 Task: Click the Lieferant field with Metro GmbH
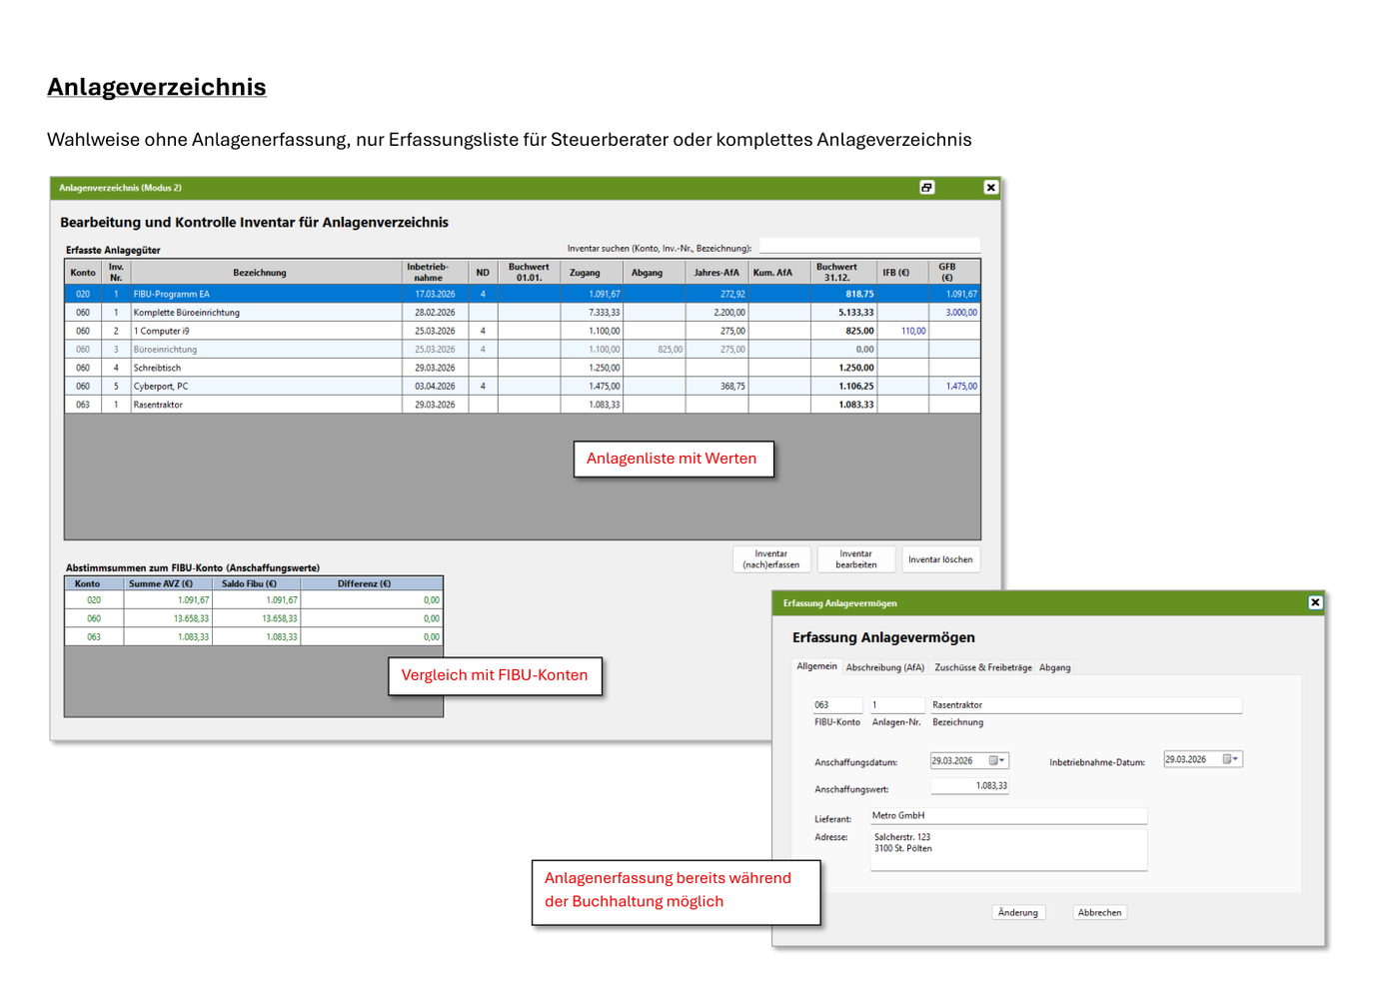1008,815
